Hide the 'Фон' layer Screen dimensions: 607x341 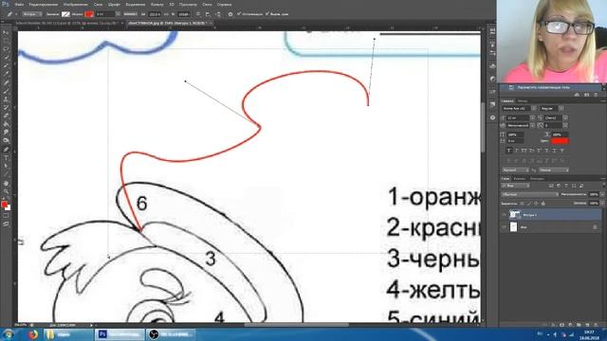click(x=504, y=227)
